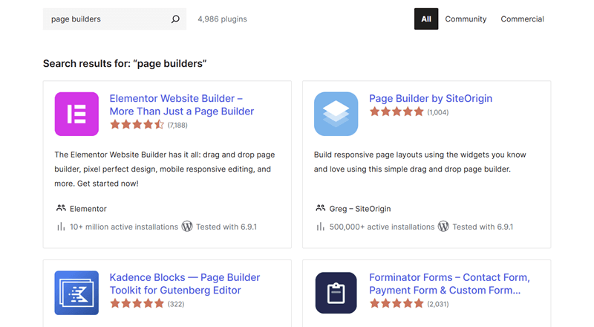Click the search magnifier icon
This screenshot has height=327, width=594.
[175, 19]
